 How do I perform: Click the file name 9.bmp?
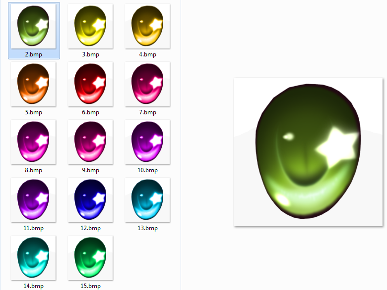[x=91, y=170]
